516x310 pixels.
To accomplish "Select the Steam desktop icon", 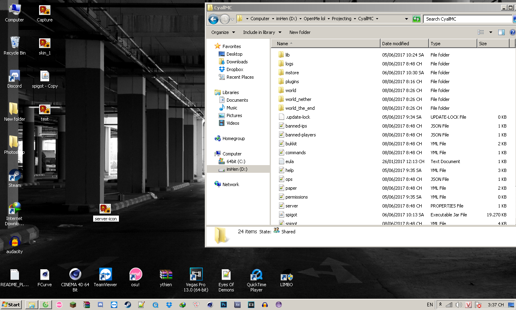I will 15,178.
